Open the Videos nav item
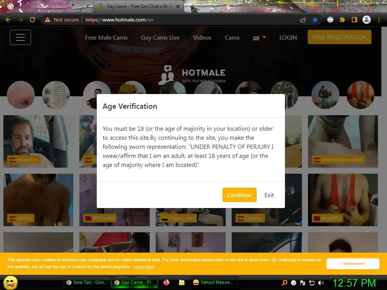 tap(202, 38)
